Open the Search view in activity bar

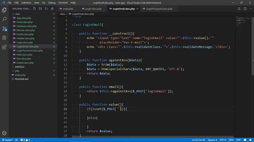4,19
